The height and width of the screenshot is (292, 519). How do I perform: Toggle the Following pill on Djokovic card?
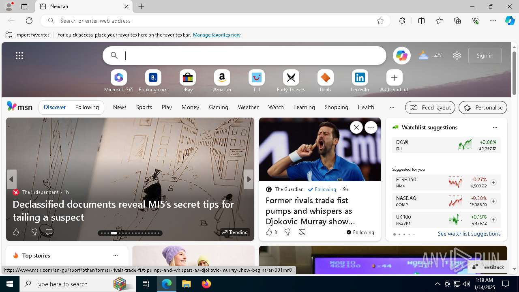click(360, 232)
